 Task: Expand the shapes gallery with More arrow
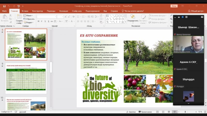(125, 22)
